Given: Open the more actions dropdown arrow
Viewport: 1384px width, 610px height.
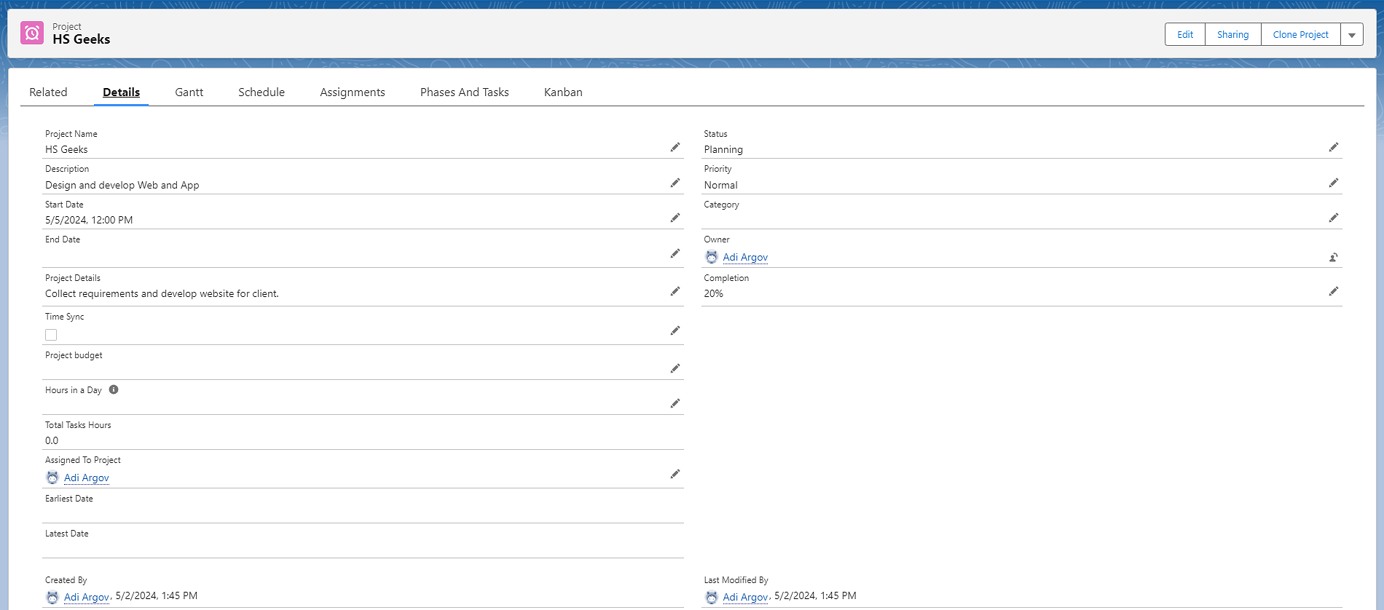Looking at the screenshot, I should click(x=1352, y=35).
